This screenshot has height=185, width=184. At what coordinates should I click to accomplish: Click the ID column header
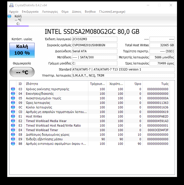pyautogui.click(x=20, y=84)
